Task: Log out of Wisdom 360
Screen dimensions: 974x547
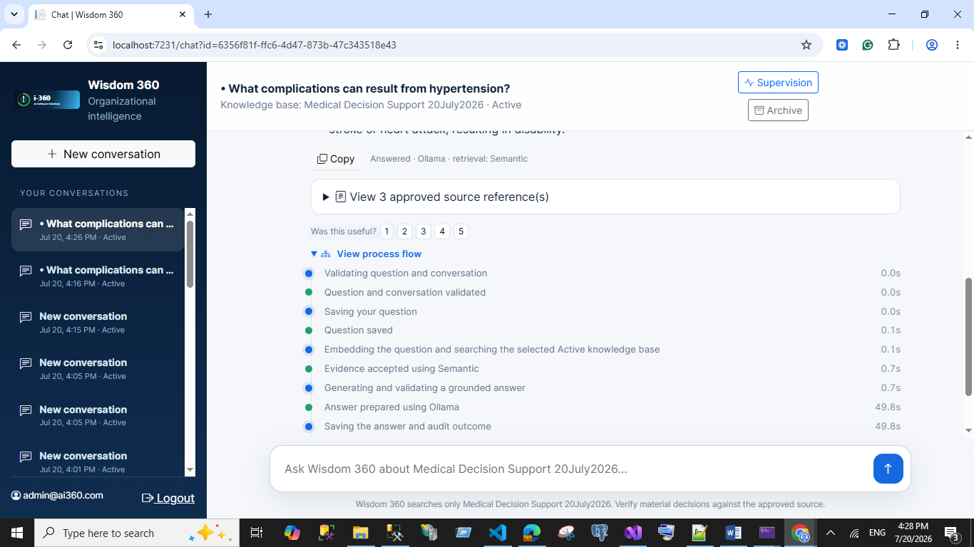Action: point(168,498)
